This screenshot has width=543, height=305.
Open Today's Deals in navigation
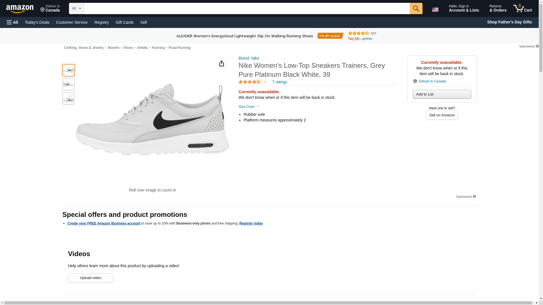37,22
